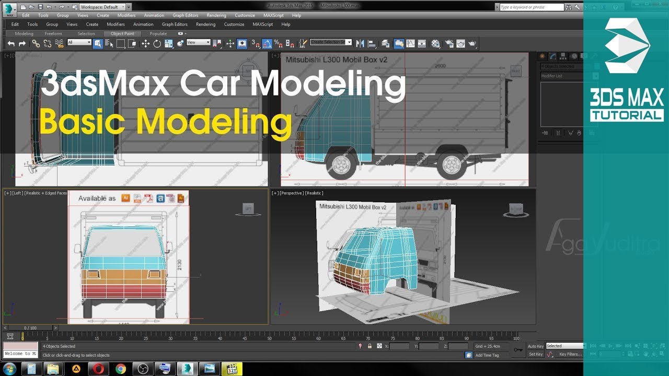Click the Select and Place sphere icon
Viewport: 669px width, 376px height.
click(x=180, y=44)
